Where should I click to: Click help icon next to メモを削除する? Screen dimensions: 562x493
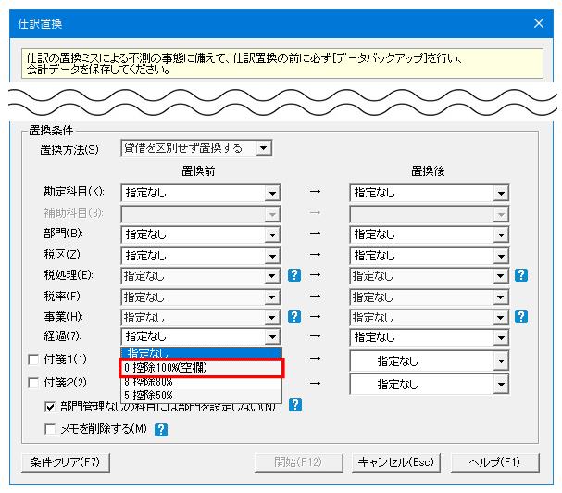point(161,429)
